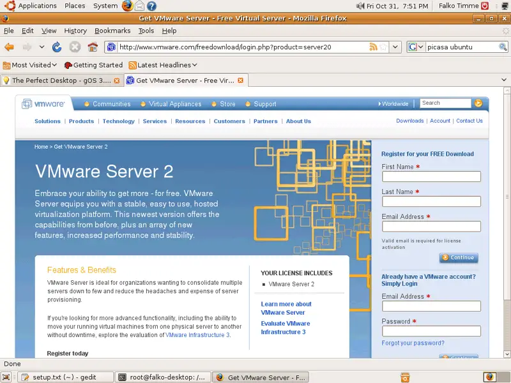This screenshot has height=383, width=511.
Task: Open the search engine selector dropdown
Action: coord(416,47)
